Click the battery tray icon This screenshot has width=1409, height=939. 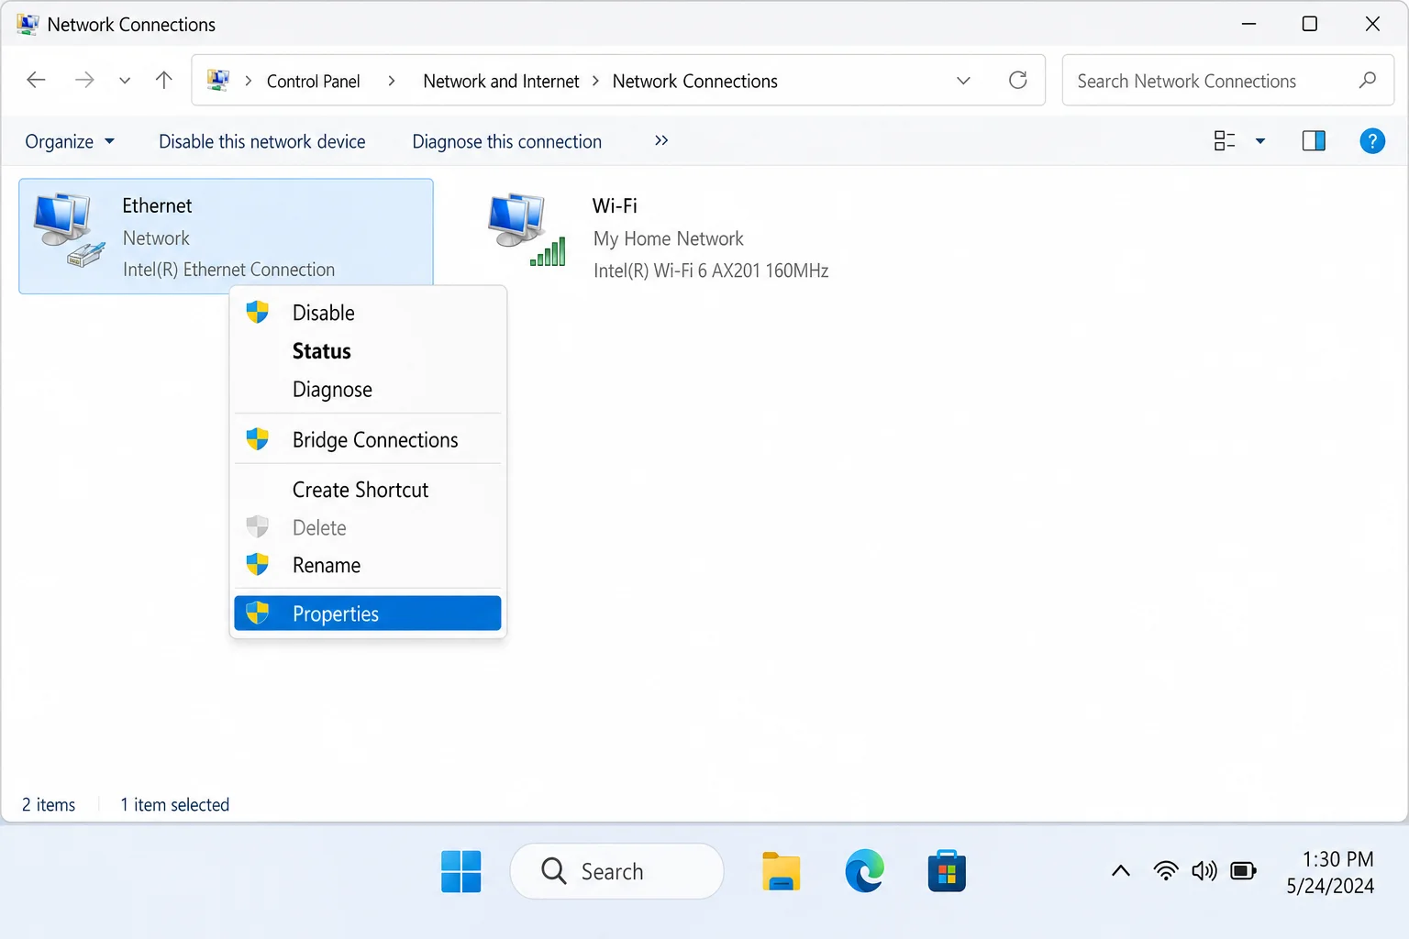click(x=1244, y=871)
